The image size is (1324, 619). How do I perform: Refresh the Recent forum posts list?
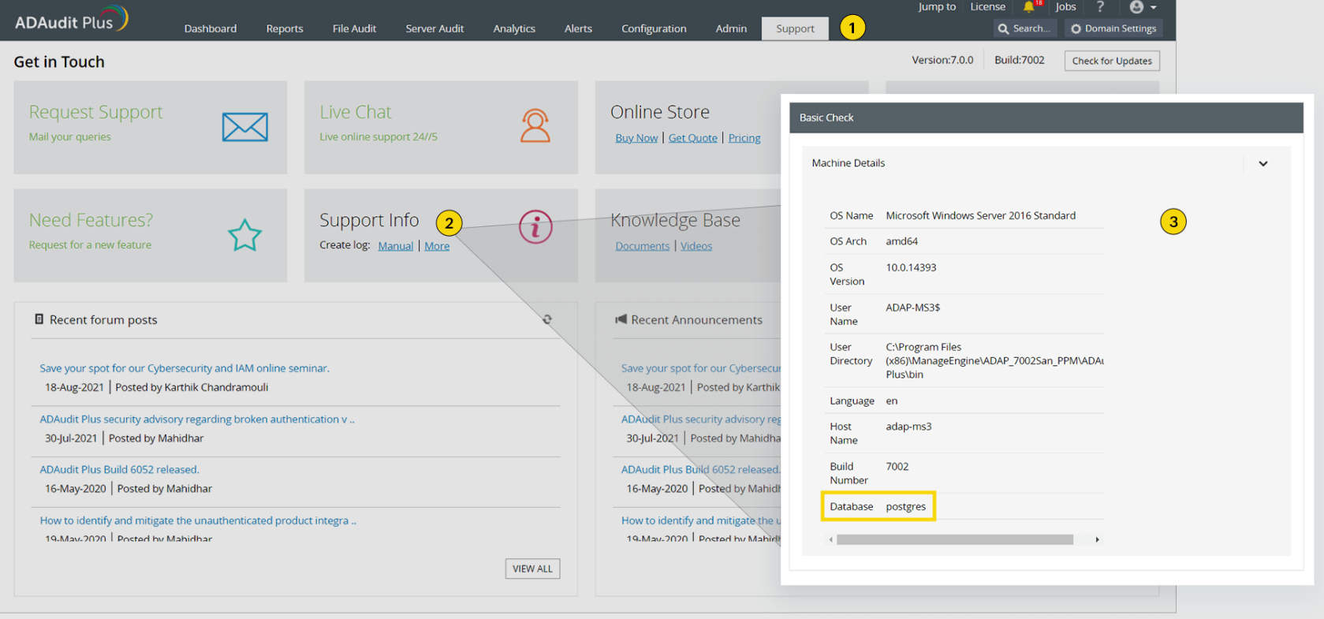point(546,319)
